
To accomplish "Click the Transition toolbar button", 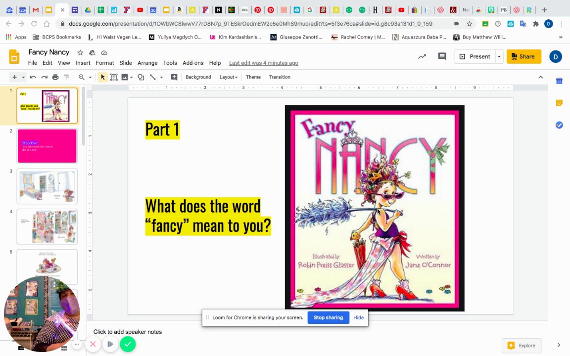I will coord(280,77).
